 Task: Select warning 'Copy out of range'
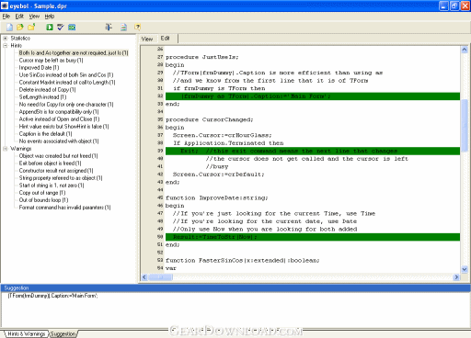[x=42, y=193]
